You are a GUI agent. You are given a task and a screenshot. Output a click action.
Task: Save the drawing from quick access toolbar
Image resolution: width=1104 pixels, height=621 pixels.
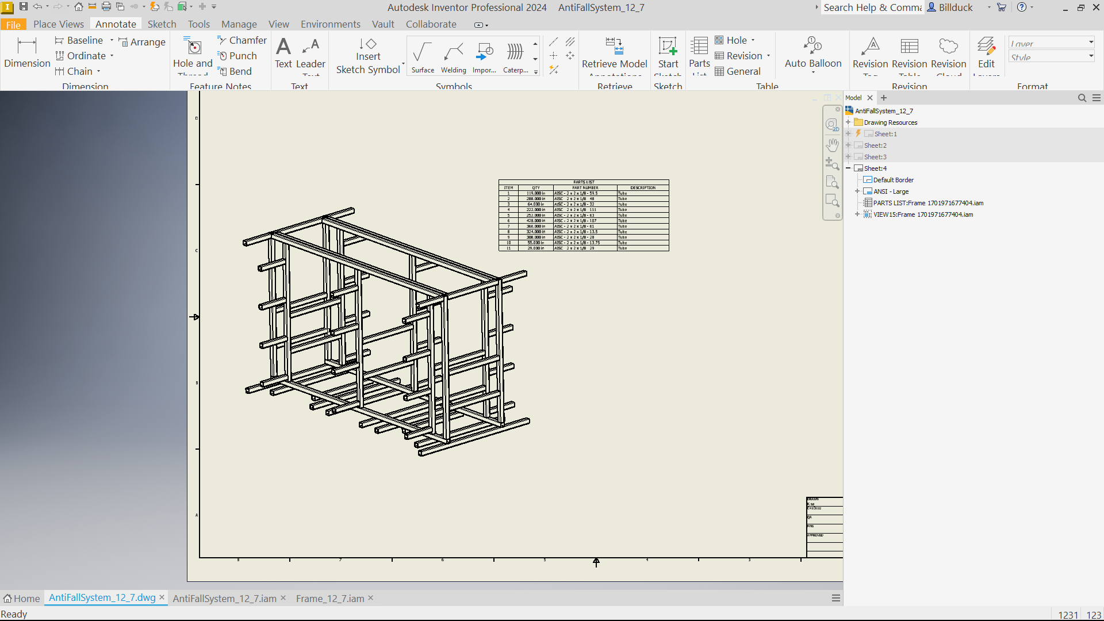click(24, 7)
